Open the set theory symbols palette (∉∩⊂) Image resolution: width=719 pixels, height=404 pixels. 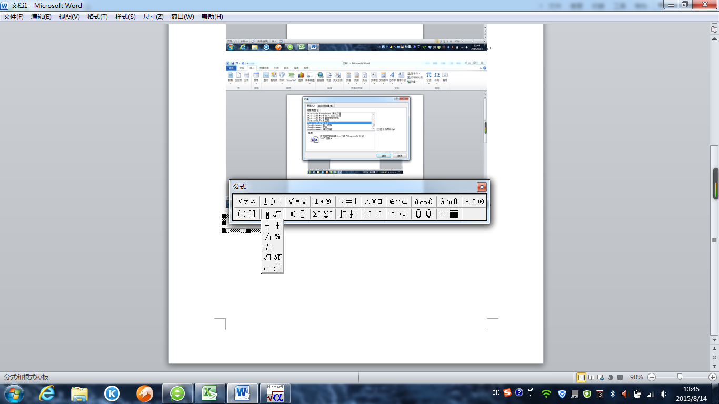(x=398, y=201)
